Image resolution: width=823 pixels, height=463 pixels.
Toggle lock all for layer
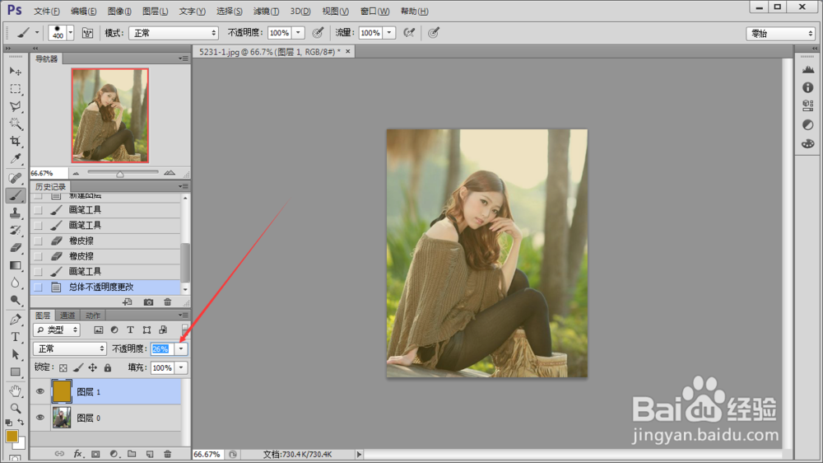pyautogui.click(x=108, y=368)
